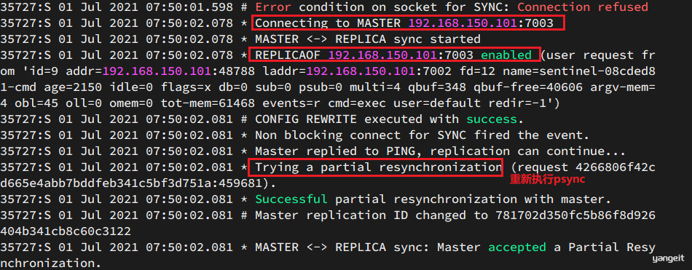
Task: Click the replication ID '404b341cb8c60c3122' text
Action: pos(66,231)
